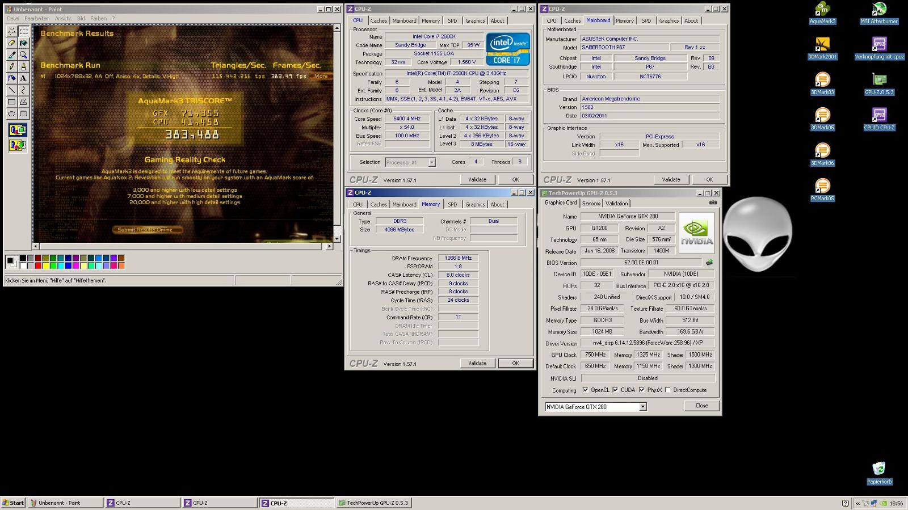
Task: Pick the bright red color swatch
Action: [x=38, y=265]
